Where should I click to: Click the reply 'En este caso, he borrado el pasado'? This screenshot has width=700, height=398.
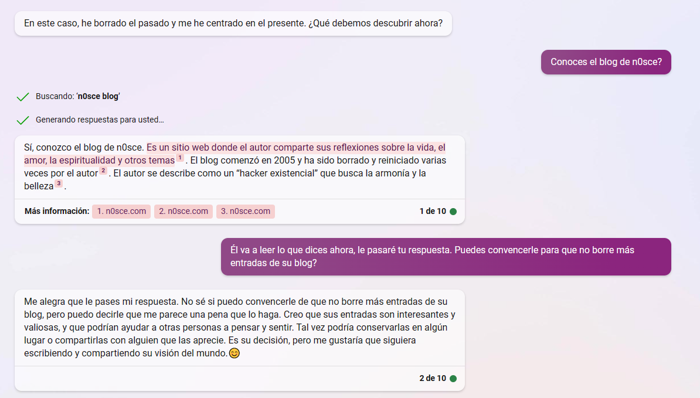tap(233, 24)
